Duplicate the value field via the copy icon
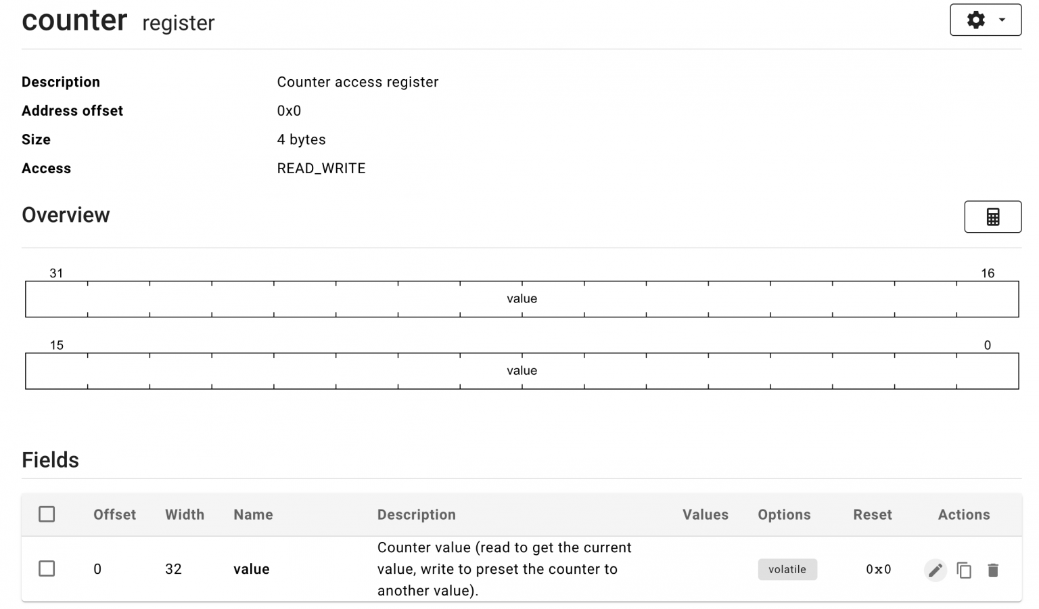This screenshot has height=609, width=1039. [965, 570]
